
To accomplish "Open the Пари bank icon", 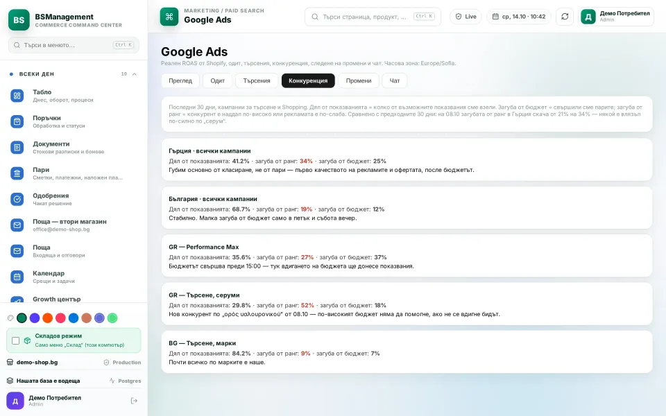I will (x=17, y=173).
